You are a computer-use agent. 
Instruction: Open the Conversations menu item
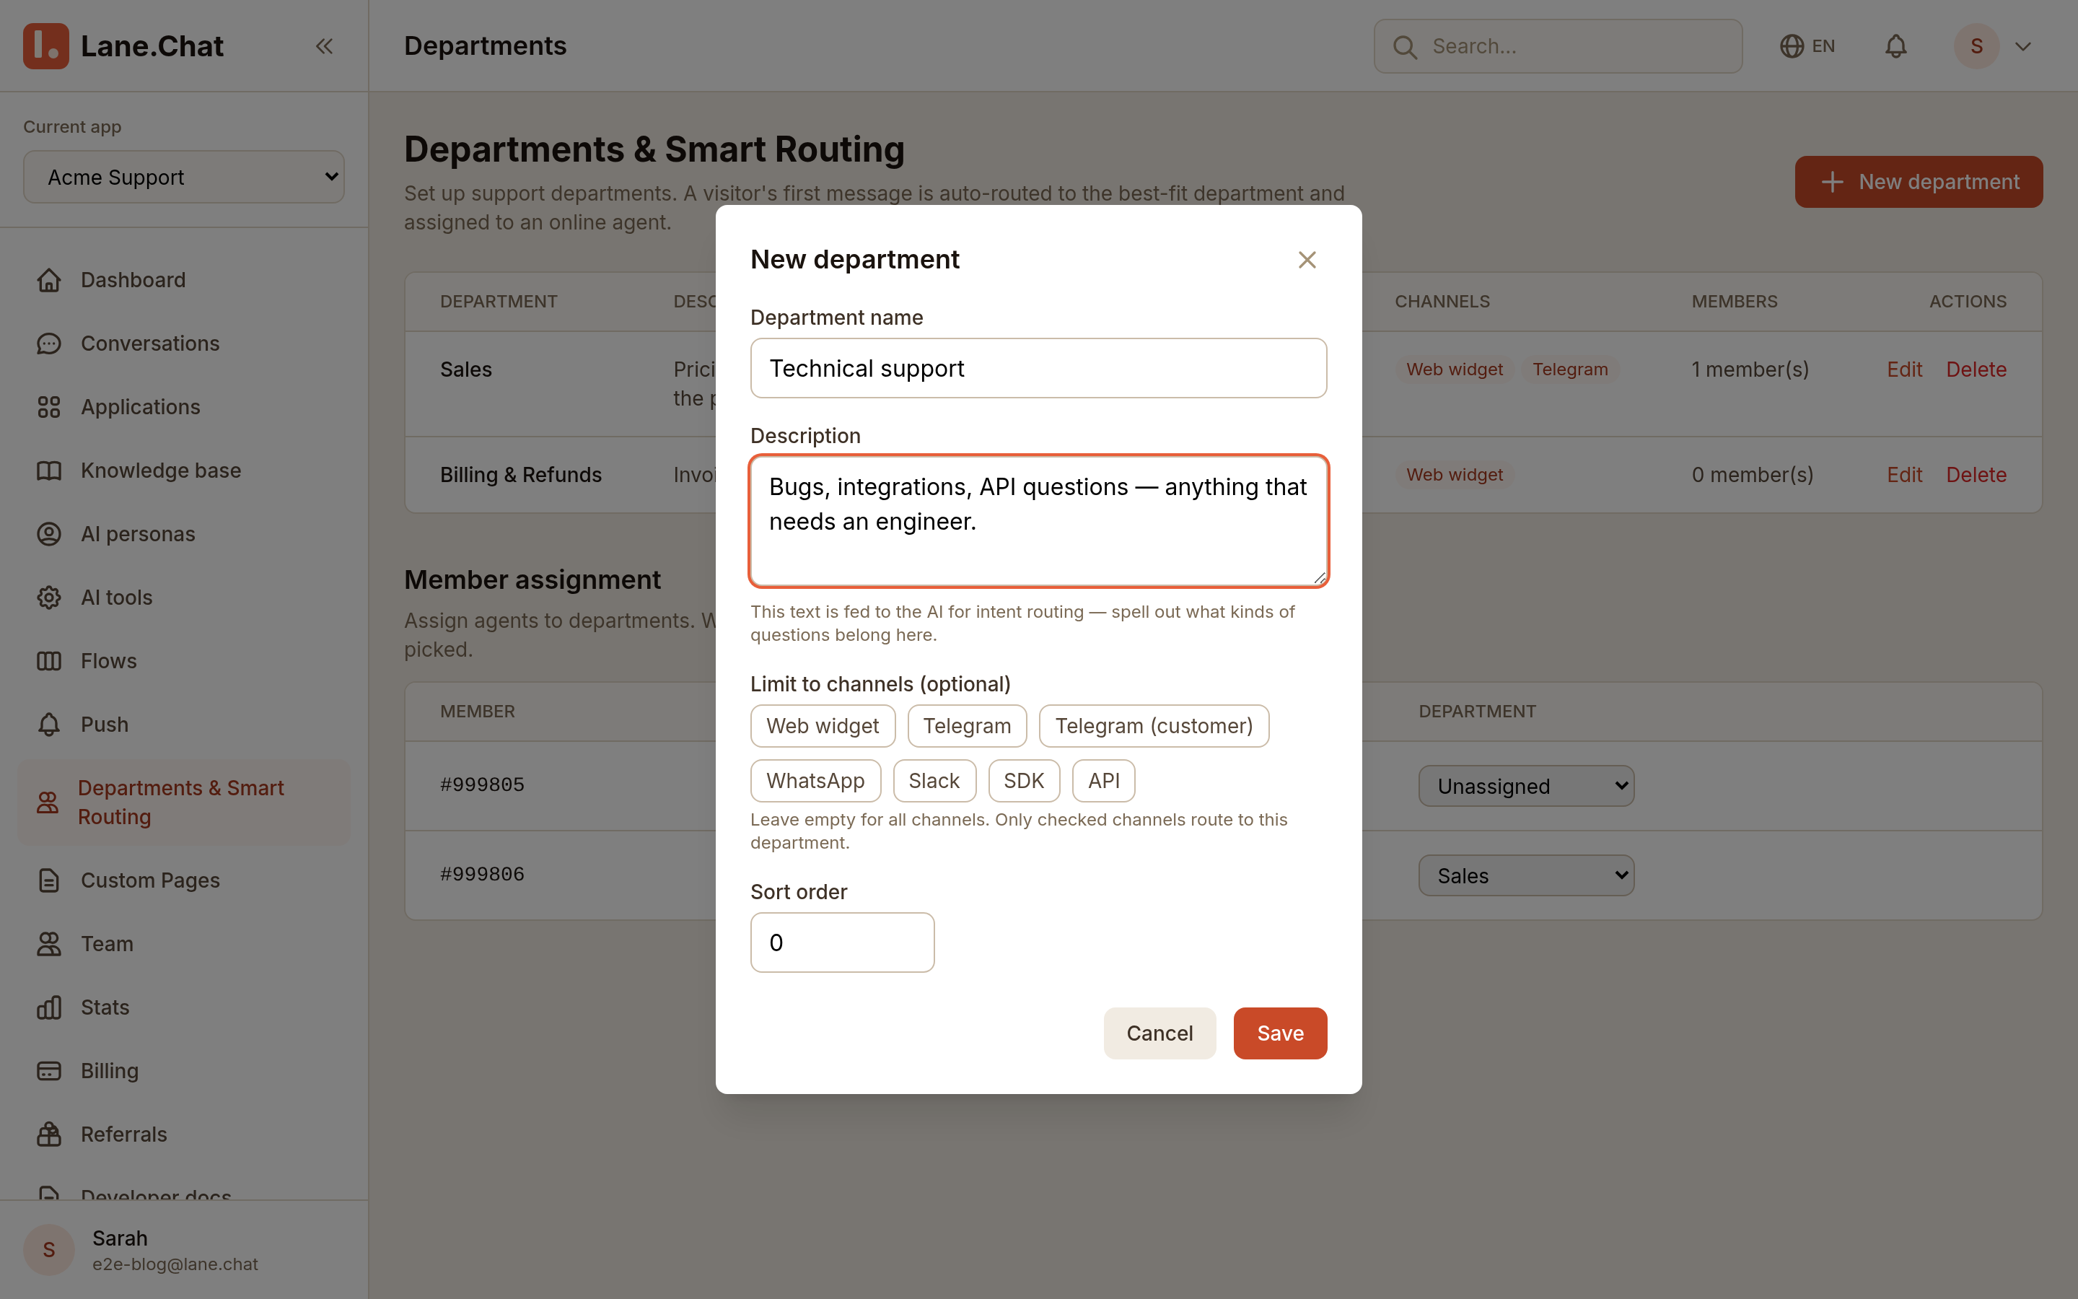click(x=184, y=344)
